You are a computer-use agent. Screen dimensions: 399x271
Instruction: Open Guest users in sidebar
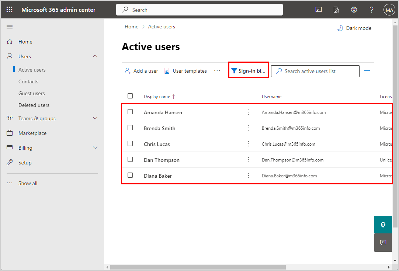[32, 93]
